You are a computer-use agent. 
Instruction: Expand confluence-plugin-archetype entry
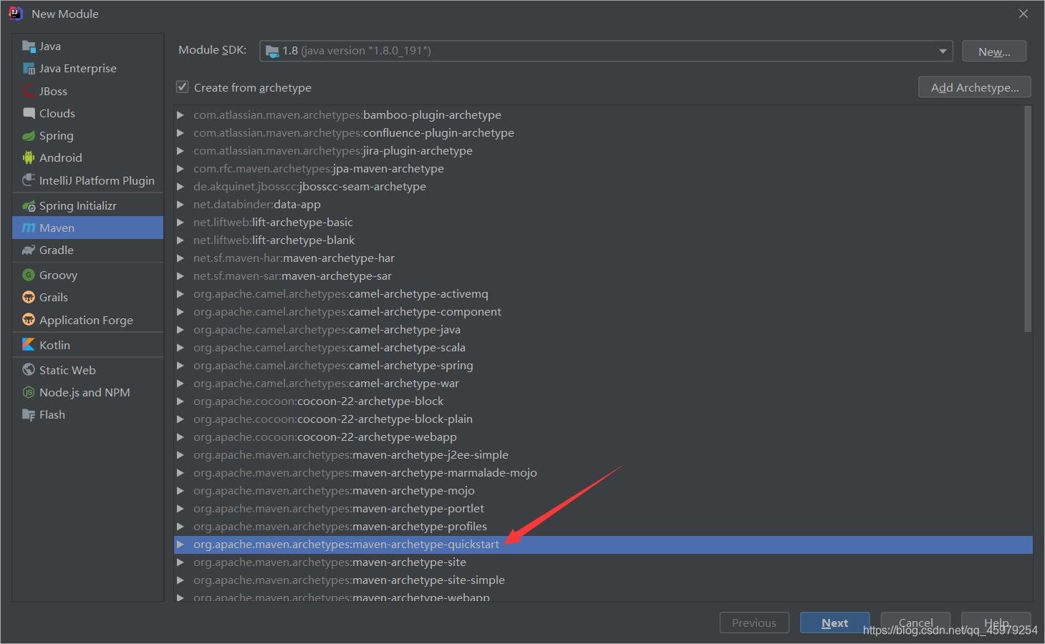tap(180, 133)
